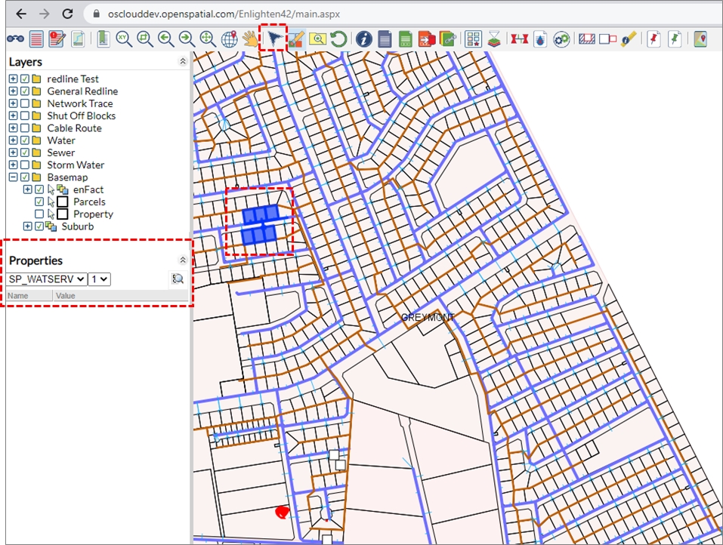Click the red pushpin icon

[x=654, y=38]
